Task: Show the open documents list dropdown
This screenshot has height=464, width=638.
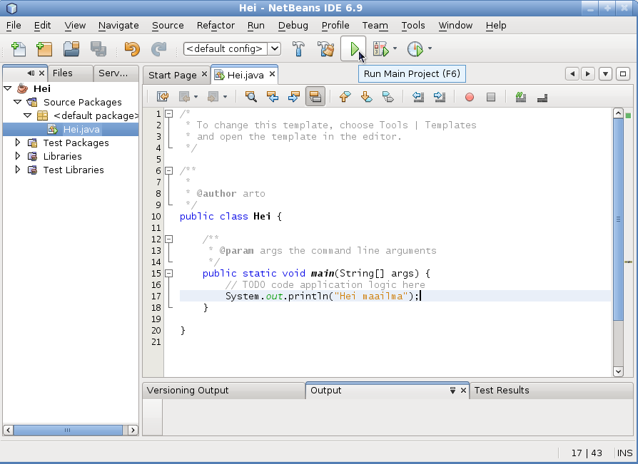Action: pyautogui.click(x=605, y=74)
